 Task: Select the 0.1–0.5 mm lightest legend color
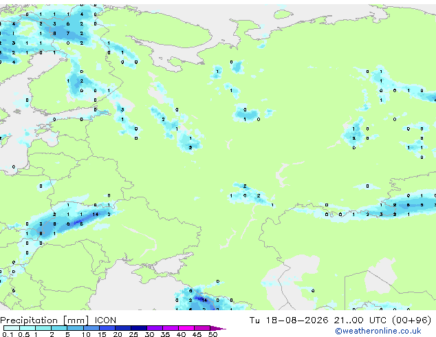[x=12, y=328]
